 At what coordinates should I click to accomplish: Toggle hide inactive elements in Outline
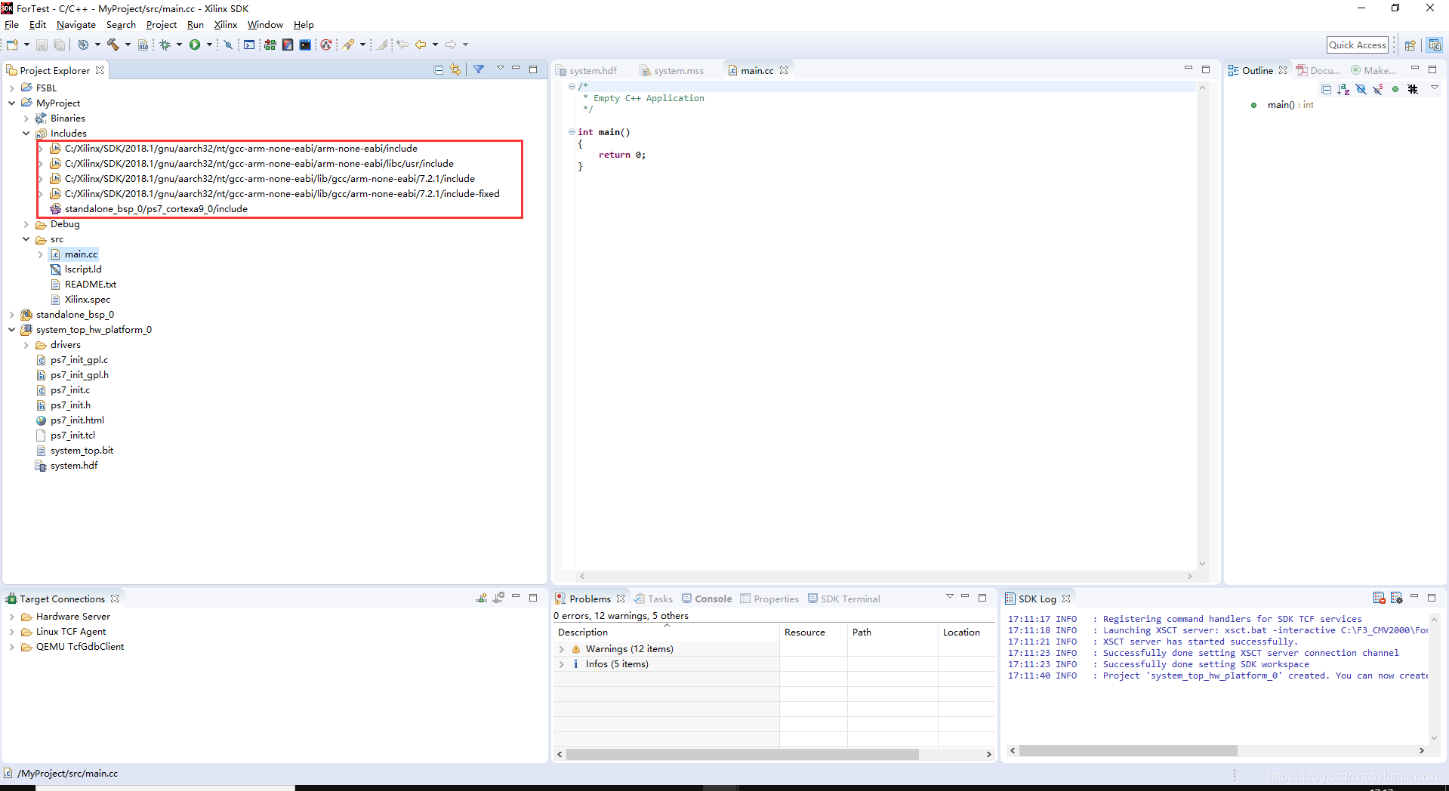[x=1413, y=89]
